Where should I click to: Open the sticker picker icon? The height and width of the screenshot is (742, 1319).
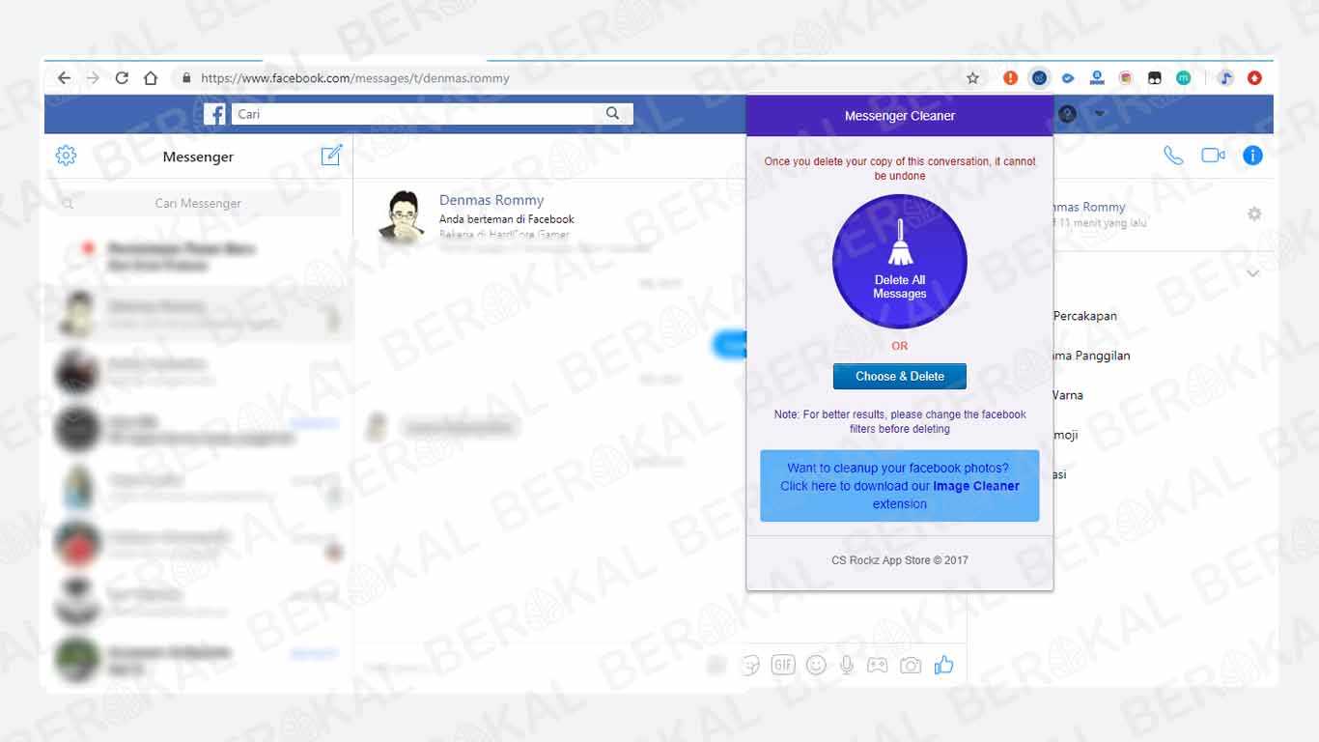[751, 665]
